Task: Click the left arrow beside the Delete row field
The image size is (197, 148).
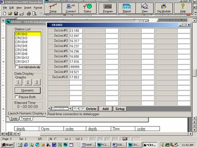Action: tap(49, 108)
